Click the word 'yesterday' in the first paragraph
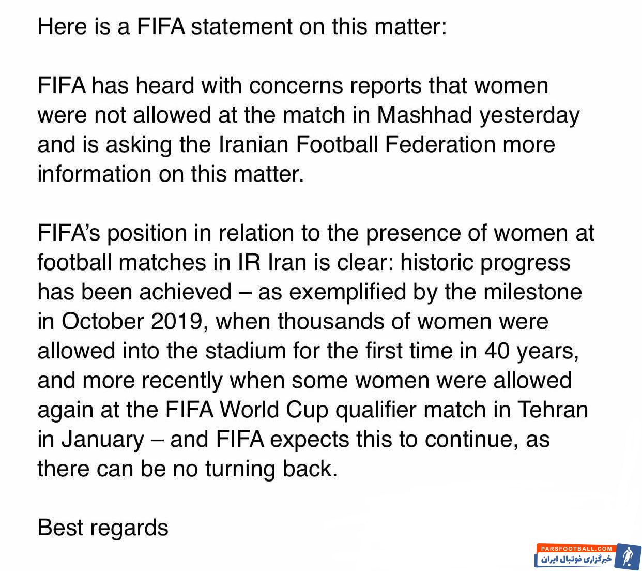 coord(529,114)
